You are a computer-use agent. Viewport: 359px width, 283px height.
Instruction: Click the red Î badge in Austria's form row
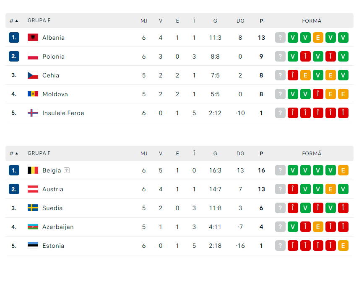[293, 189]
